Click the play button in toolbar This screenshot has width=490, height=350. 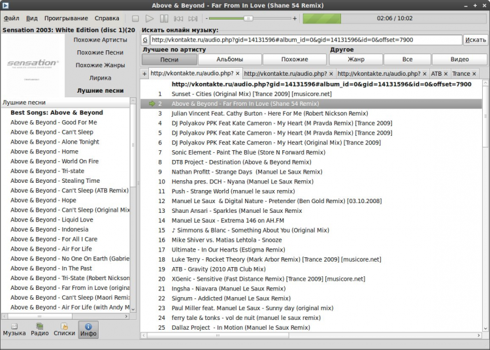coord(150,19)
